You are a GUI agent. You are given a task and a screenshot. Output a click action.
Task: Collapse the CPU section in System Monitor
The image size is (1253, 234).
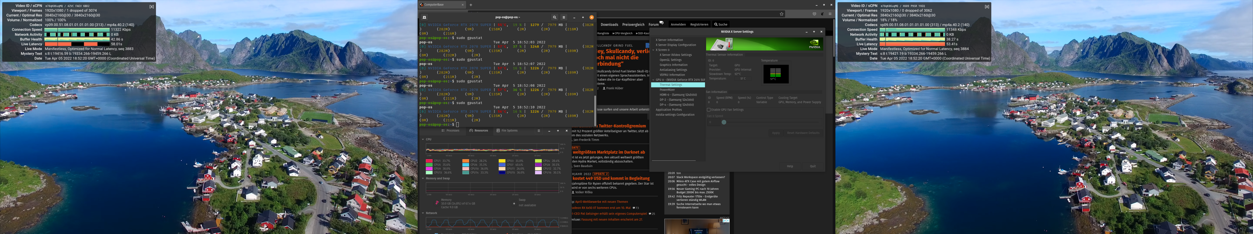click(x=423, y=139)
